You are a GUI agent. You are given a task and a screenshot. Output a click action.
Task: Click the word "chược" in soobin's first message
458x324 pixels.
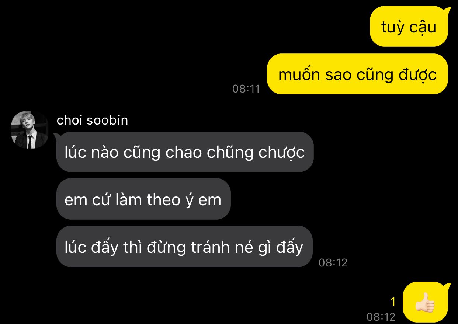tap(282, 153)
